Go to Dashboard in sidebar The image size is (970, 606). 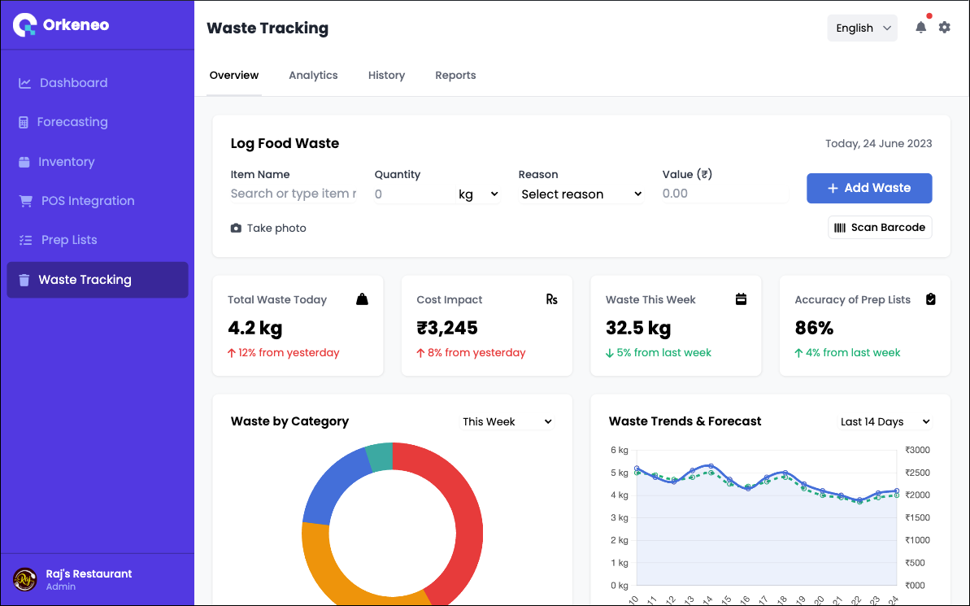tap(97, 83)
